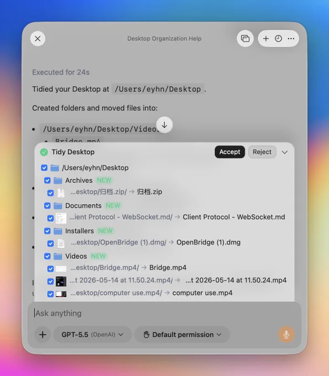
Task: Click the Documents folder icon
Action: (x=58, y=206)
